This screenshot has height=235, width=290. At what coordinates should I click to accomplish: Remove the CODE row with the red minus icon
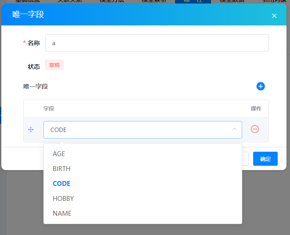(254, 129)
